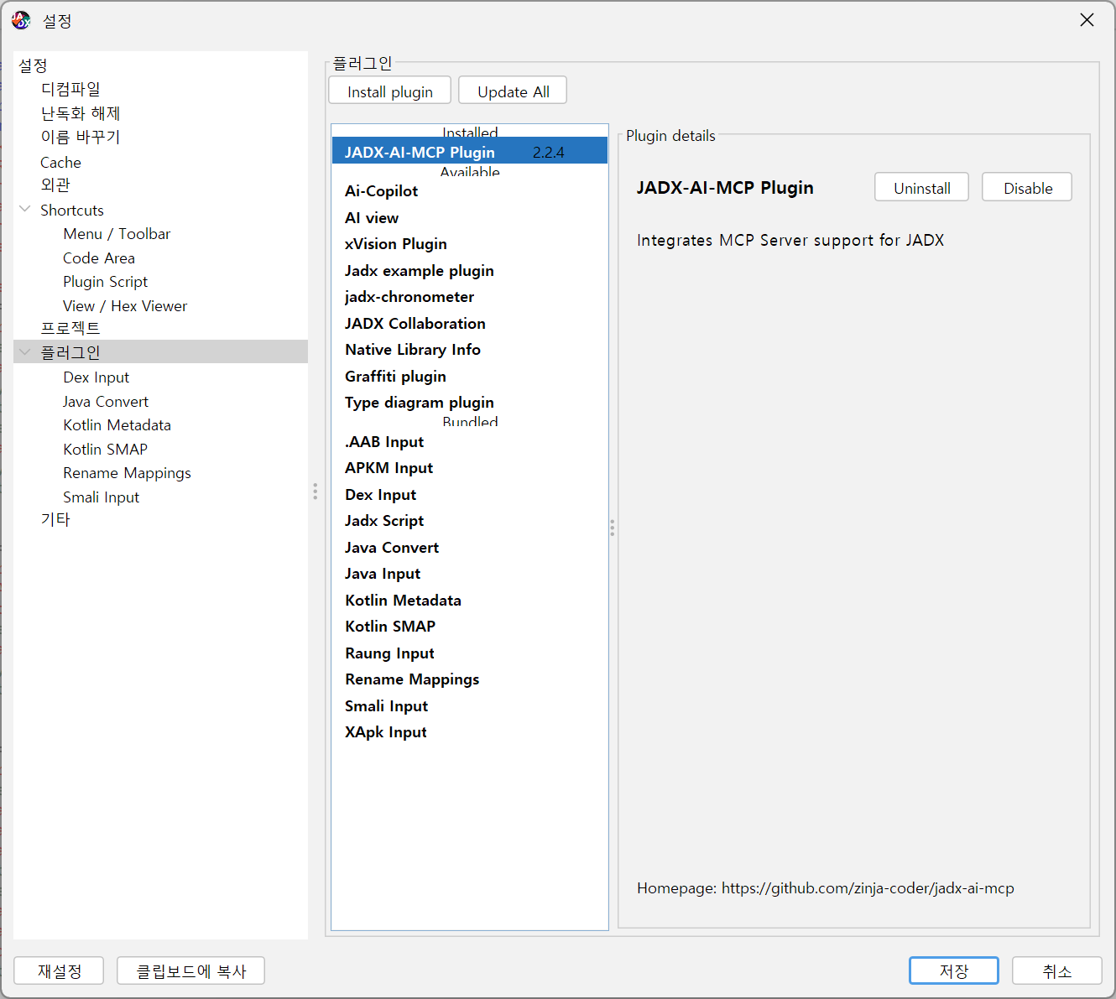The width and height of the screenshot is (1116, 999).
Task: Open the 외관 appearance section
Action: coord(55,185)
